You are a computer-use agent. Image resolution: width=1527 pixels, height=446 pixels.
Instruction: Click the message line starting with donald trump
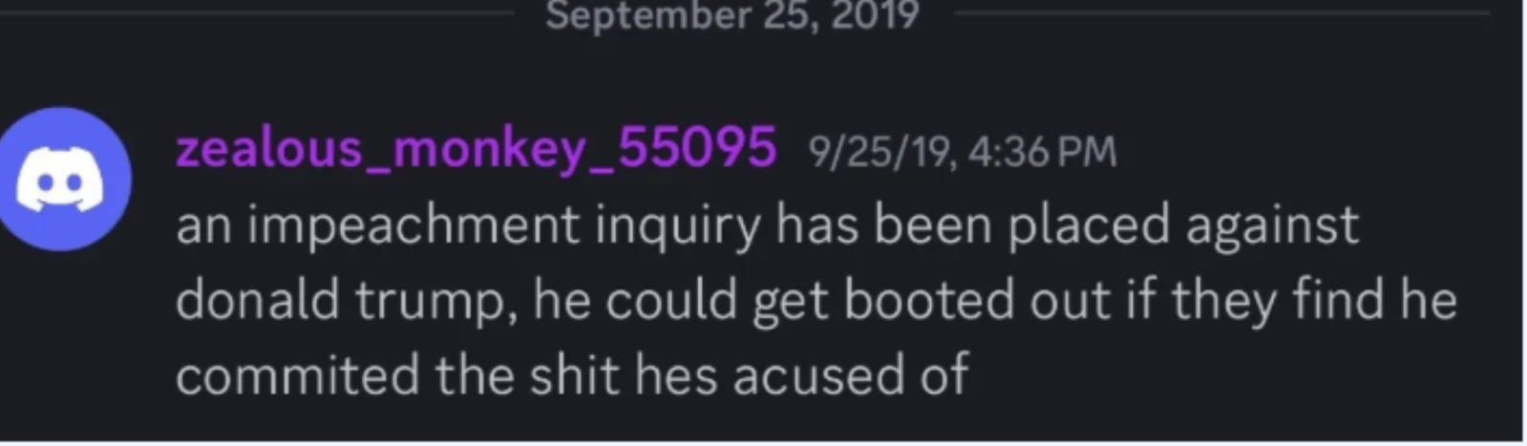tap(817, 301)
